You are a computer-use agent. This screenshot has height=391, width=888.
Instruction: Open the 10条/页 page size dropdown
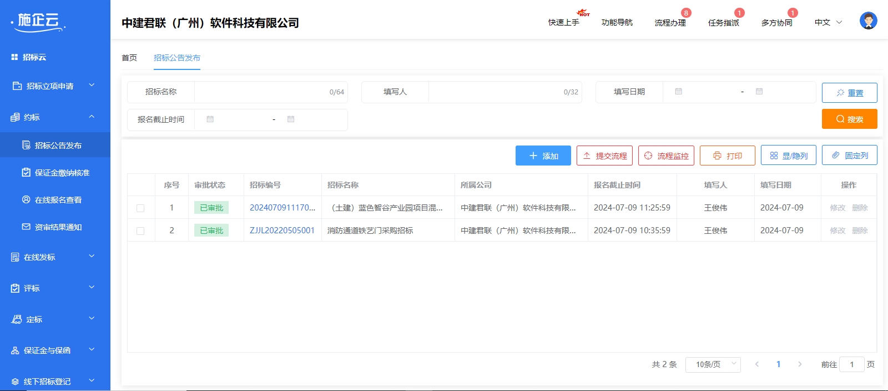point(713,364)
